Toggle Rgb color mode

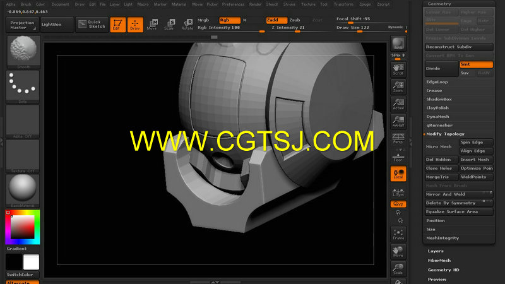coord(229,20)
